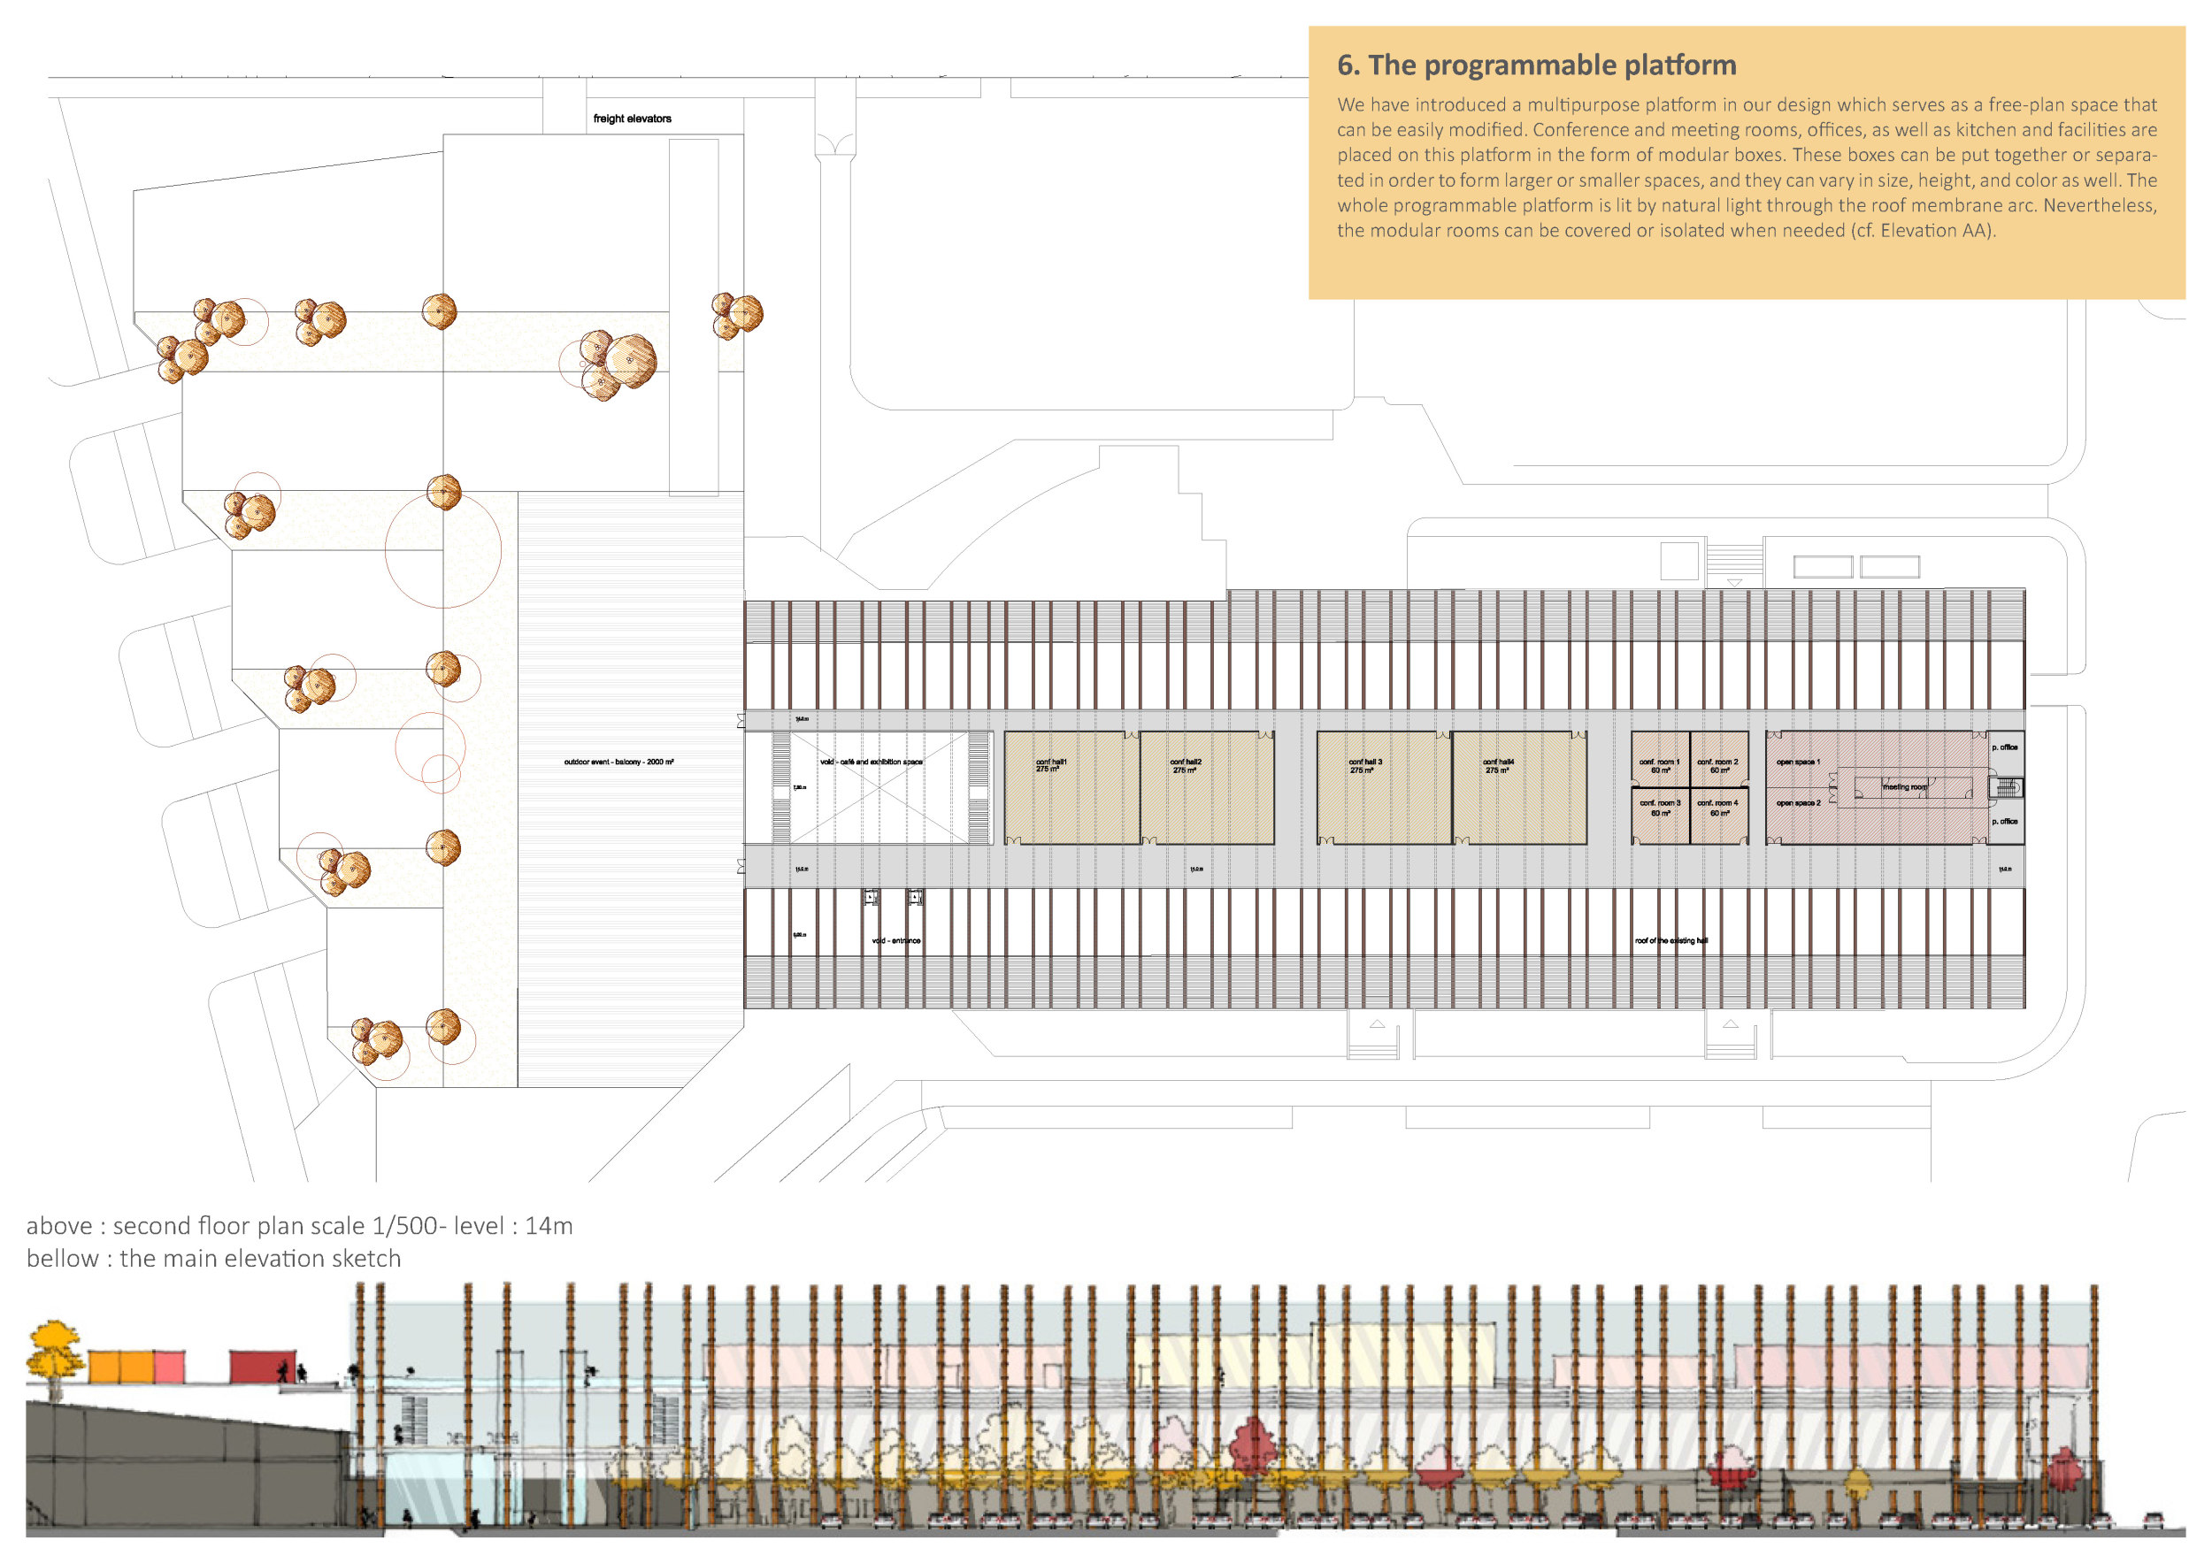Select the open space 1 area
The height and width of the screenshot is (1563, 2212).
pos(1798,762)
